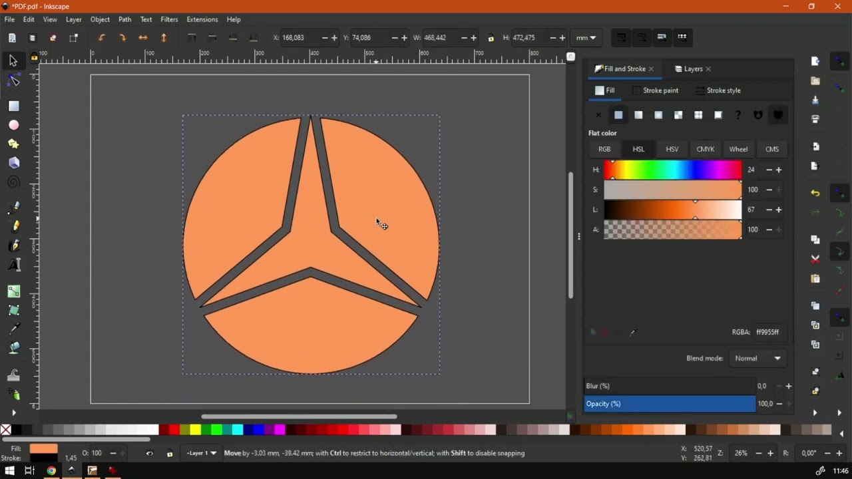Switch to the Stroke paint tab
This screenshot has width=852, height=479.
pos(655,90)
